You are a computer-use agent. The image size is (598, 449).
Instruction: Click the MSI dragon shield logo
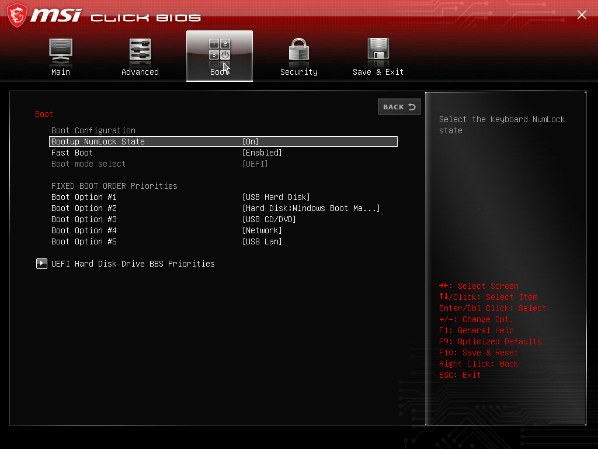coord(17,15)
